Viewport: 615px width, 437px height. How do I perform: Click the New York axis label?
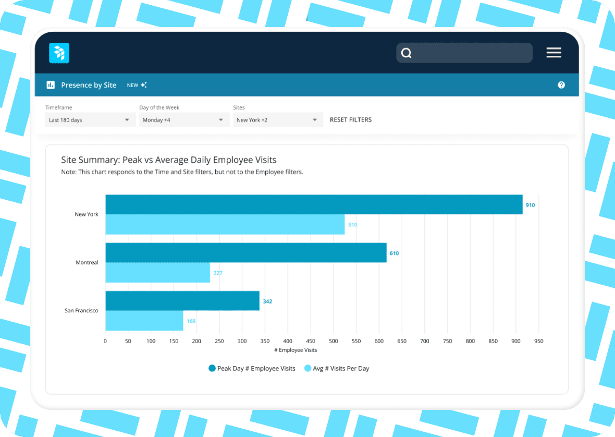click(x=85, y=214)
